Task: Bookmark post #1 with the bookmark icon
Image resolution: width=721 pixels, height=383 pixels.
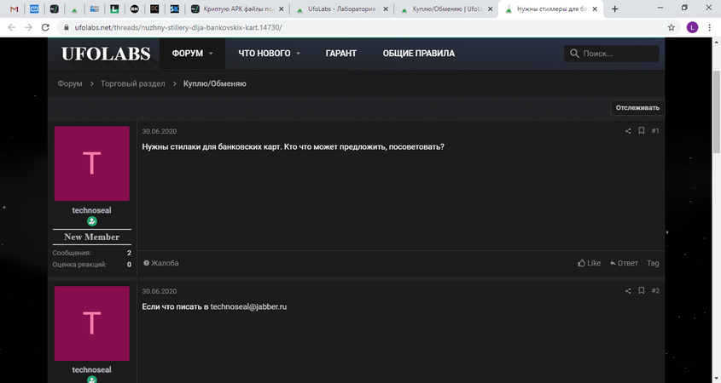Action: (x=641, y=131)
